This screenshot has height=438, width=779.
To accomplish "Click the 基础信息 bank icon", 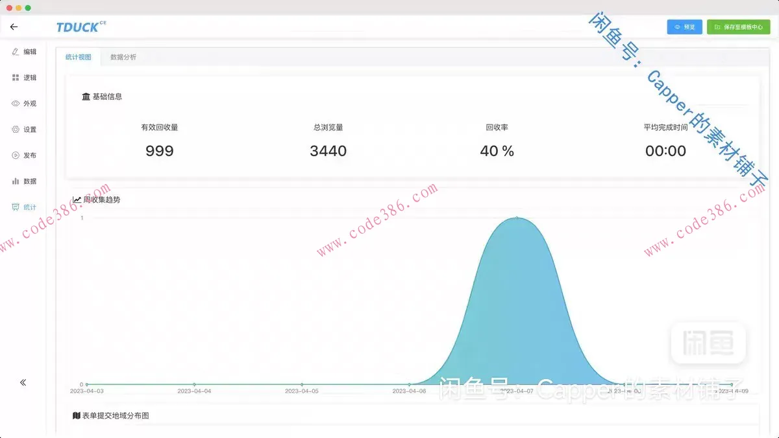I will coord(86,97).
